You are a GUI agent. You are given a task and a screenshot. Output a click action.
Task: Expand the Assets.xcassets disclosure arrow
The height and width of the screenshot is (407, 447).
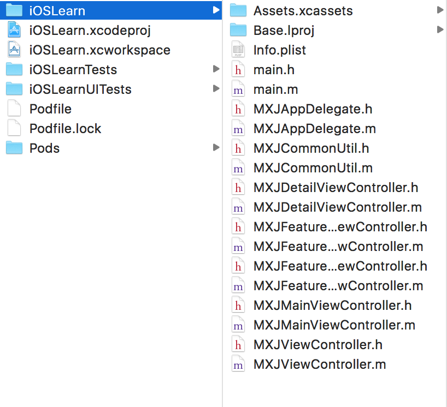(x=440, y=10)
